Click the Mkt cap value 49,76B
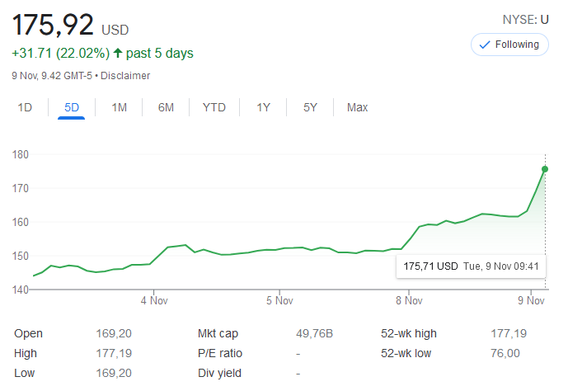The width and height of the screenshot is (568, 391). pyautogui.click(x=316, y=334)
